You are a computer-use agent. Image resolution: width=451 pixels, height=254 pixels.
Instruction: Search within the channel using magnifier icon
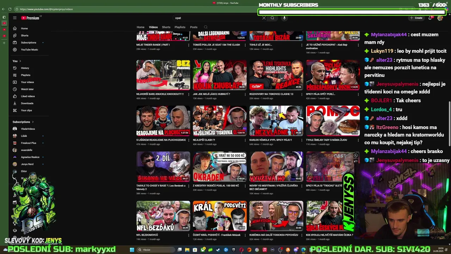coord(206,27)
